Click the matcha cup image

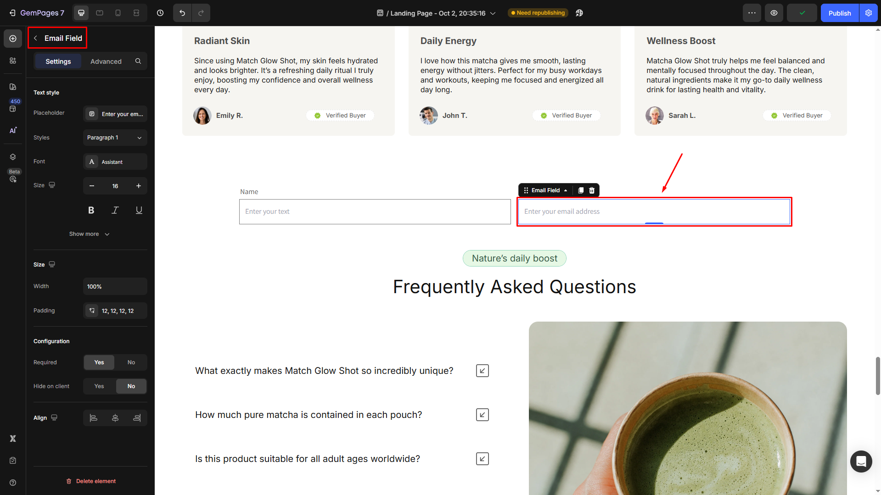click(x=688, y=408)
